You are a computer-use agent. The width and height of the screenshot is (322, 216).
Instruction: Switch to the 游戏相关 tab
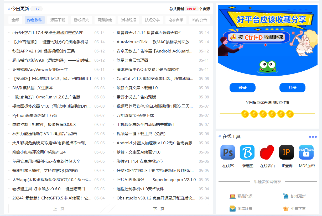pyautogui.click(x=81, y=20)
